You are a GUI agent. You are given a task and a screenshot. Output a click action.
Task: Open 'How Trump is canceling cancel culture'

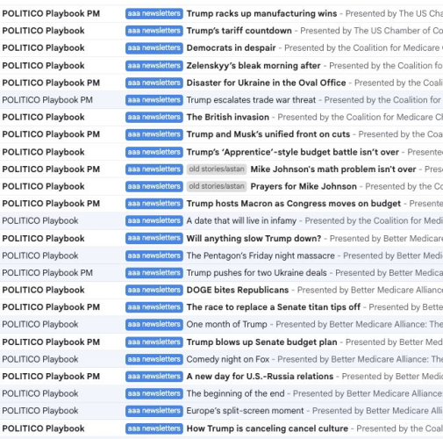pos(268,428)
